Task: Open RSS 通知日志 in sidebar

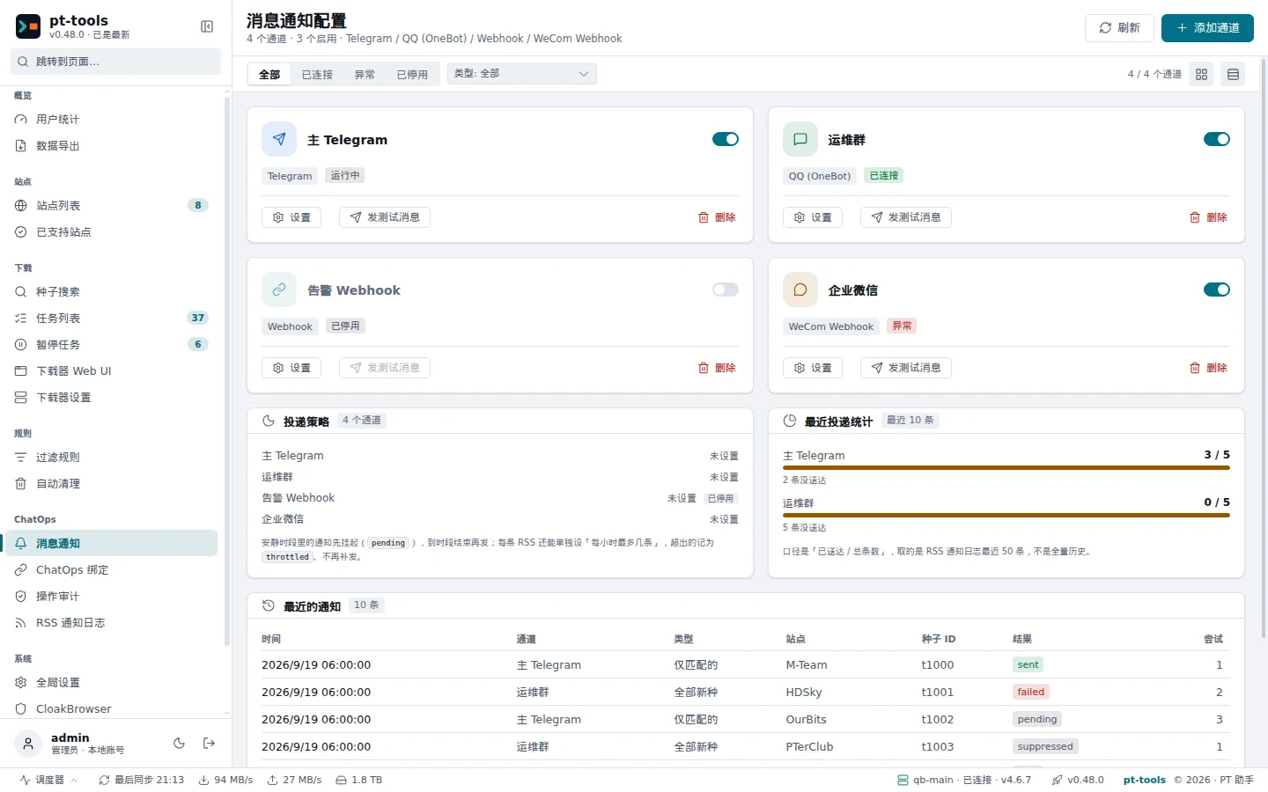Action: click(x=111, y=623)
